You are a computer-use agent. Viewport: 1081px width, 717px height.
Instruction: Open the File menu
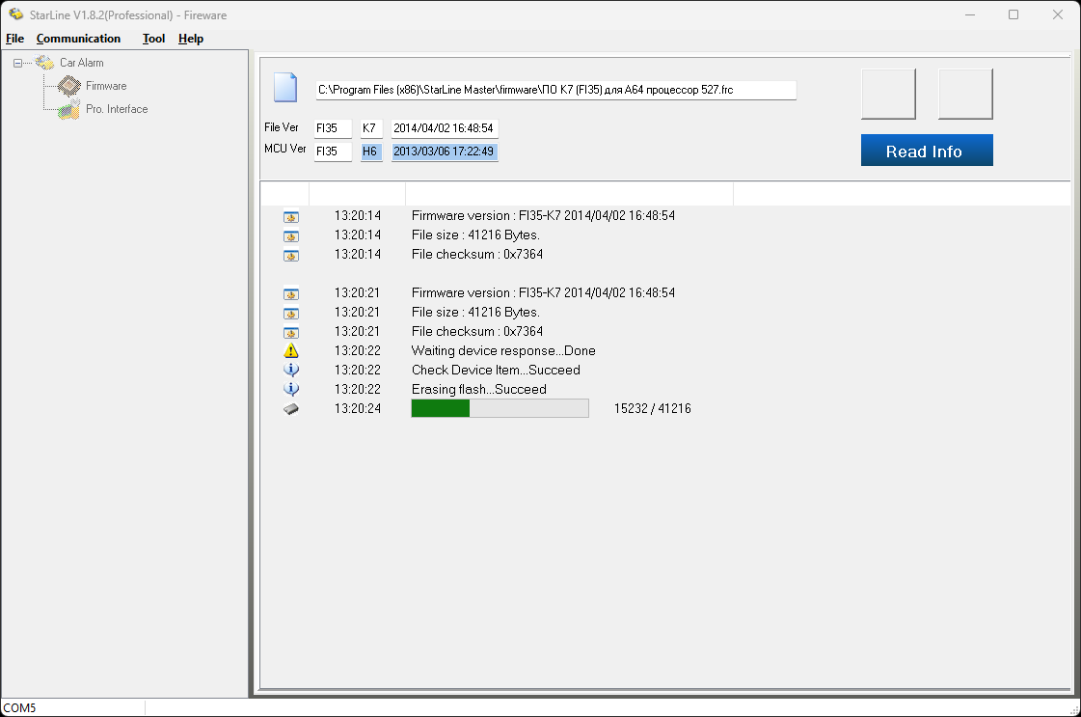(x=14, y=39)
